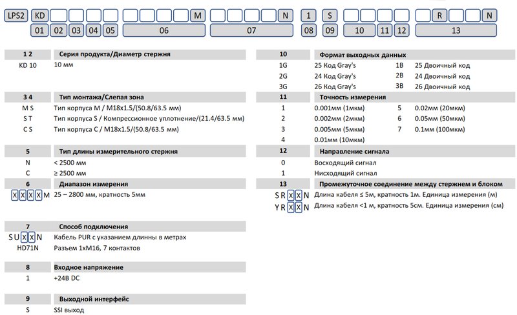Select row "Длина кабеля ≤ 5м, кратность 1м"
The width and height of the screenshot is (517, 315).
click(x=406, y=195)
